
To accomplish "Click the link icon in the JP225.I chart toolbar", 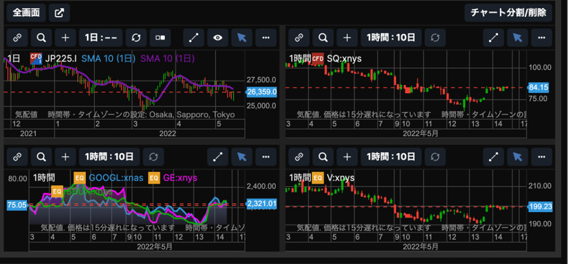I will (x=17, y=38).
